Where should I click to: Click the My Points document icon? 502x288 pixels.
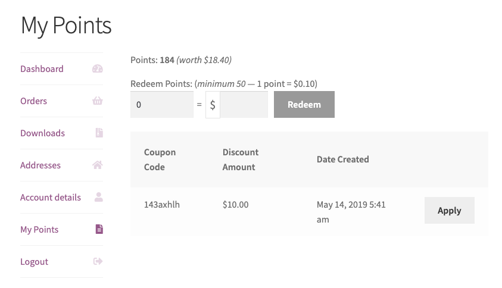coord(99,230)
